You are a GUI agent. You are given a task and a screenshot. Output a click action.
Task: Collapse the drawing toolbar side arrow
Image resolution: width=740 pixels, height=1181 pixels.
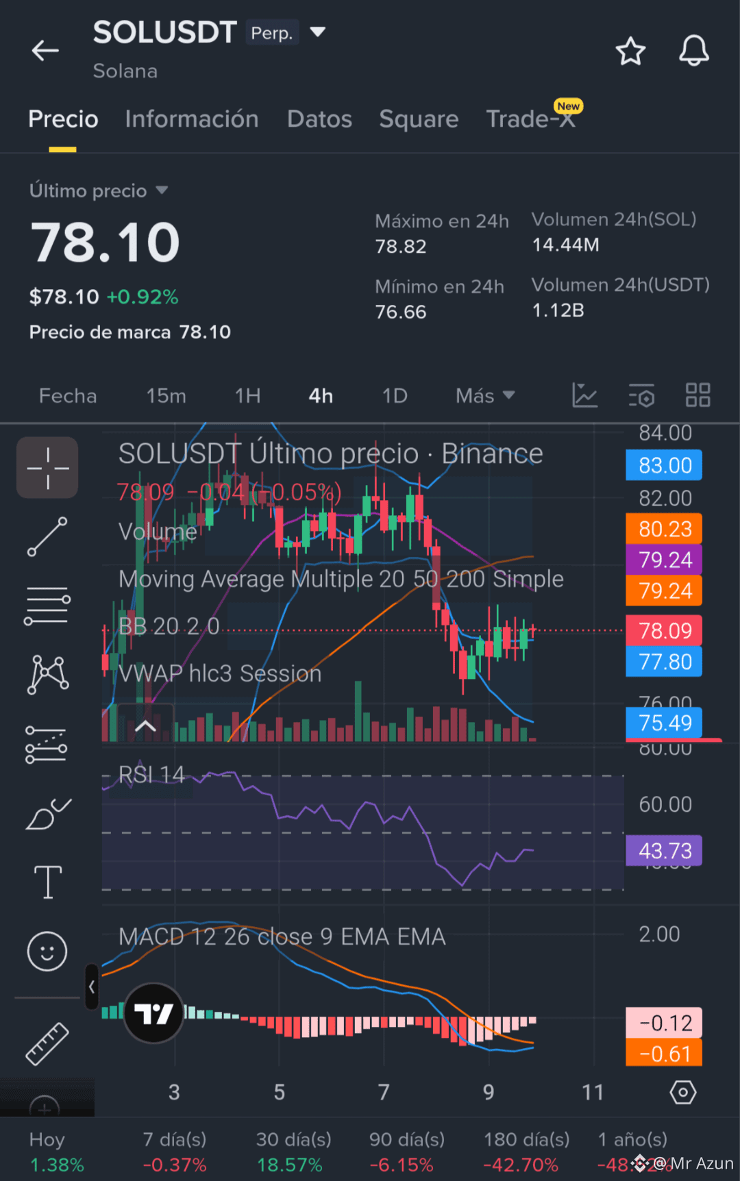92,987
